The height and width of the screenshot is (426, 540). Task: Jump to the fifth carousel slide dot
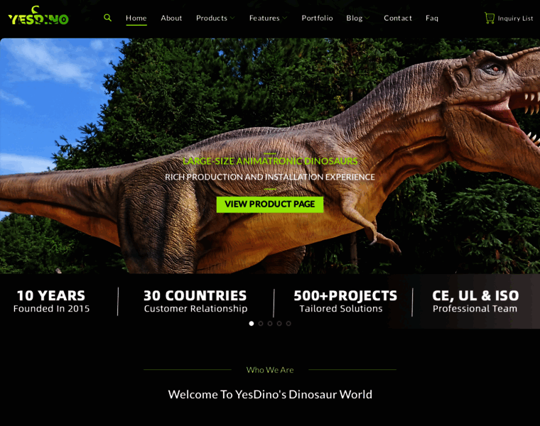click(288, 323)
